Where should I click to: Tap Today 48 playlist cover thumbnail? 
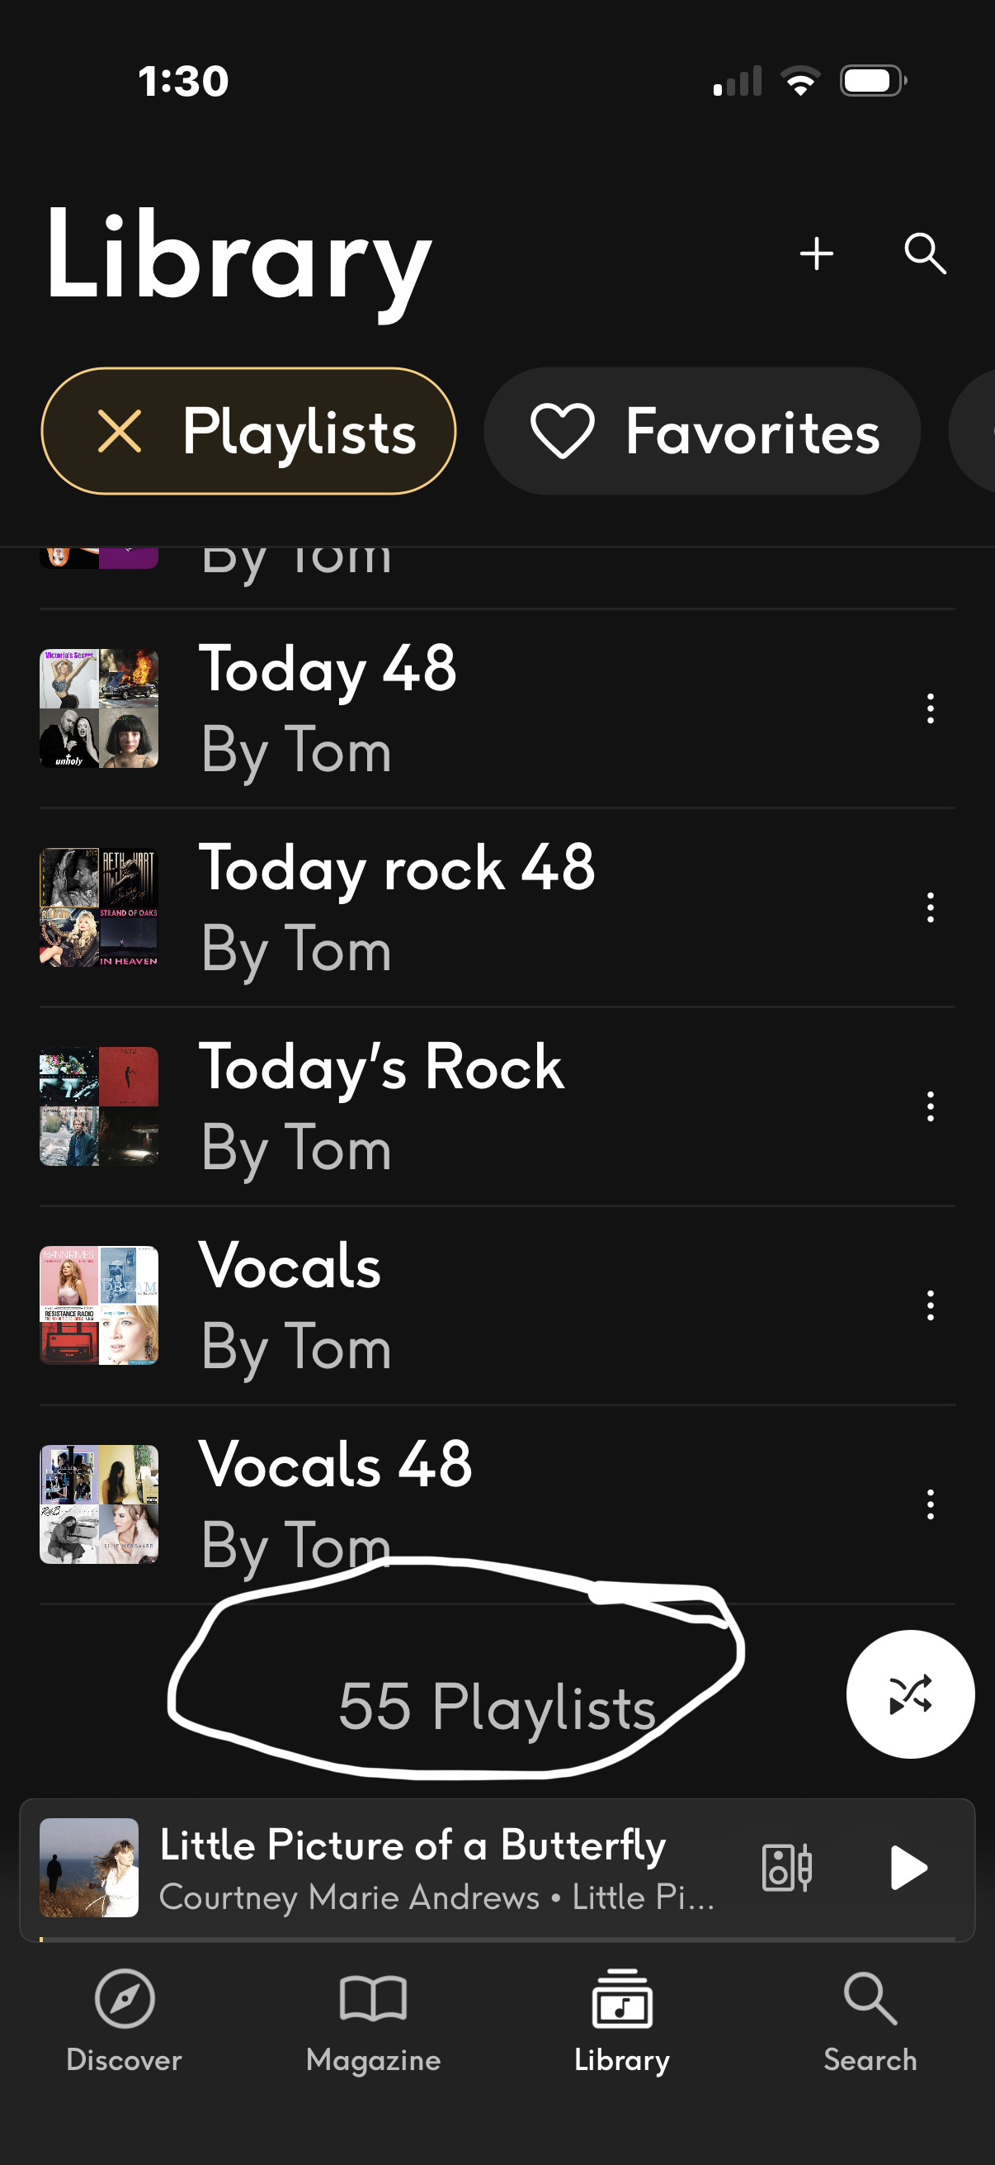tap(99, 708)
